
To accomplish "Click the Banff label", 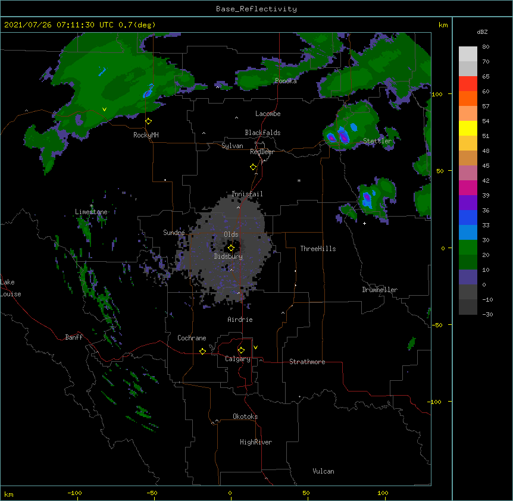I will tap(74, 337).
